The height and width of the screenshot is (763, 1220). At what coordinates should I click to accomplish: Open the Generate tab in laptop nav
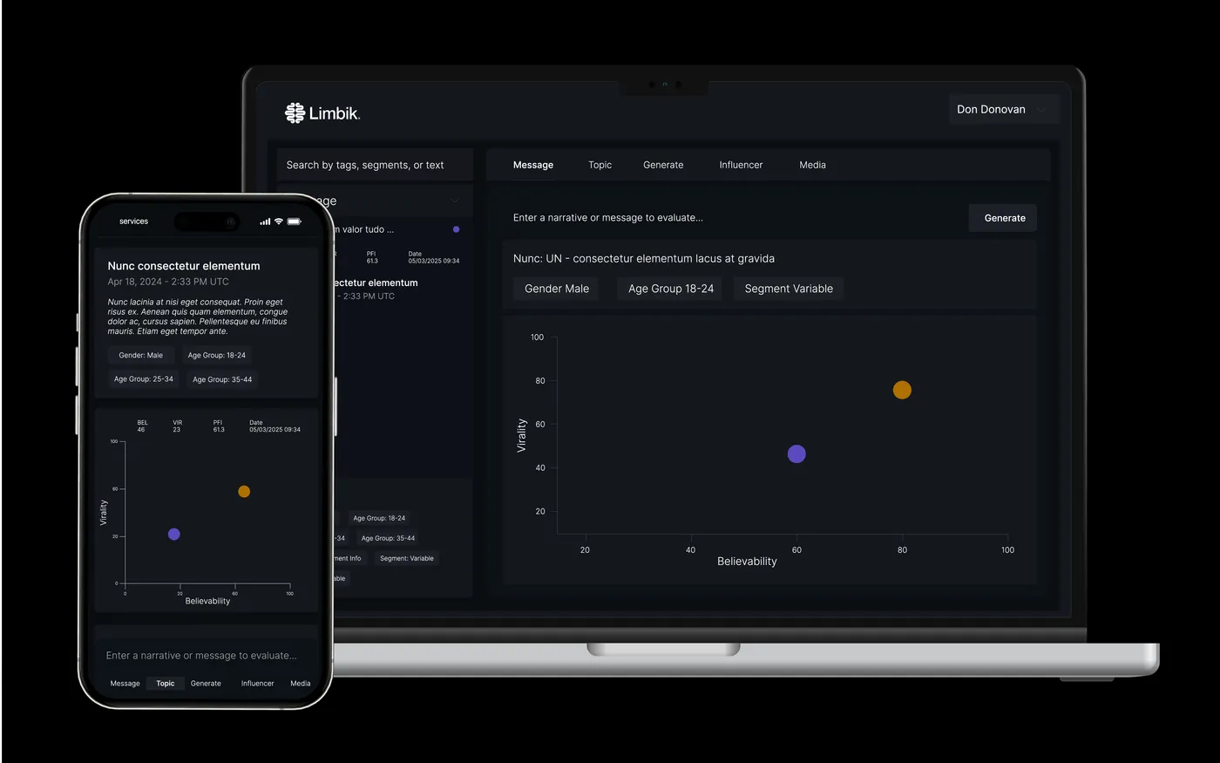663,165
